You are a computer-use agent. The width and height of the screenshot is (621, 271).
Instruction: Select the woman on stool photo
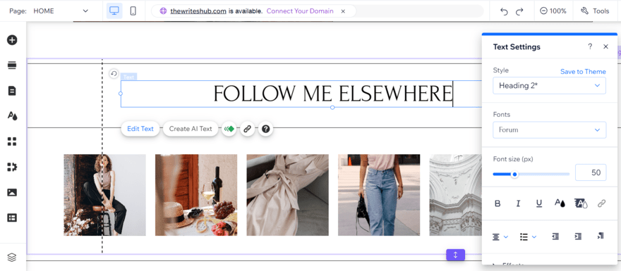point(104,195)
